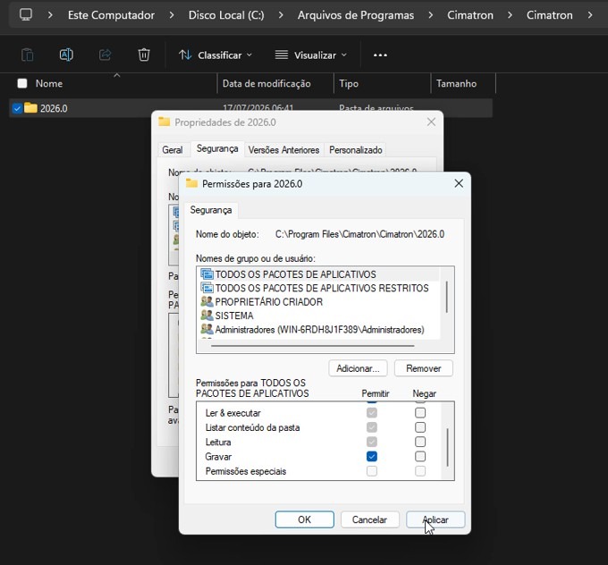Screen dimensions: 608x565
Task: Click the permissions list vertical scrollbar
Action: point(447,447)
